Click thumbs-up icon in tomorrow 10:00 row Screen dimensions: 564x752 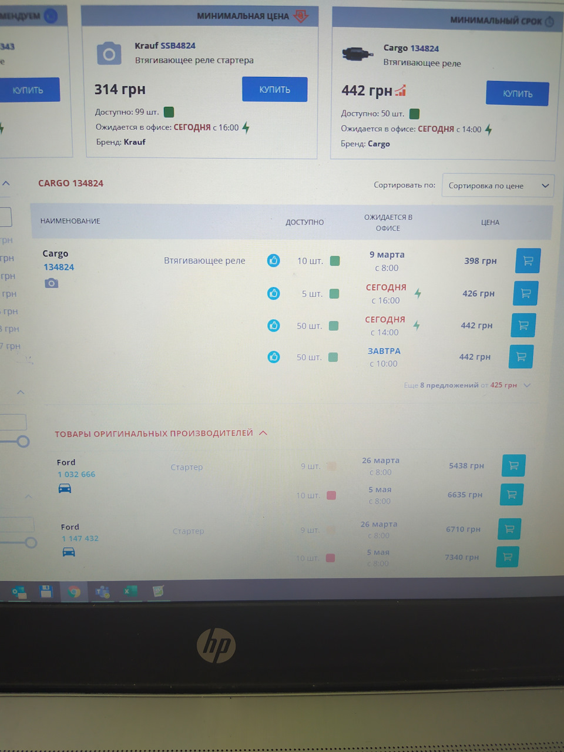click(273, 357)
